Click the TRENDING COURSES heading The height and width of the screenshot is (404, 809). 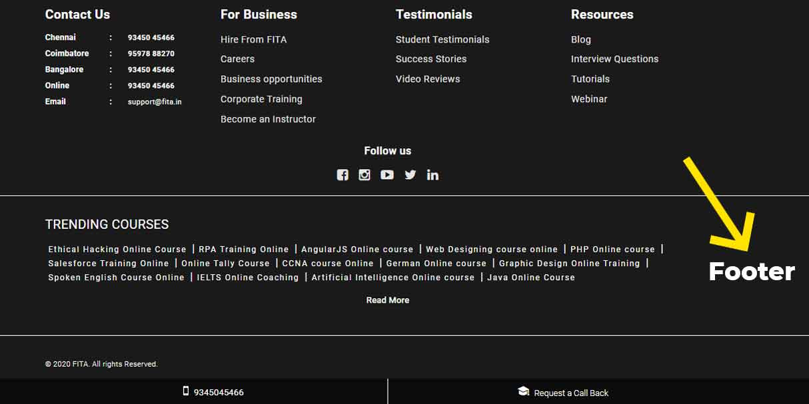107,224
